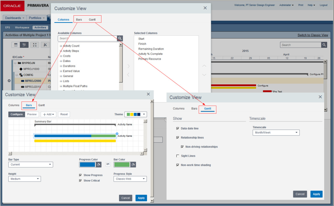The height and width of the screenshot is (206, 334).
Task: Click the Print link
Action: tap(300, 5)
